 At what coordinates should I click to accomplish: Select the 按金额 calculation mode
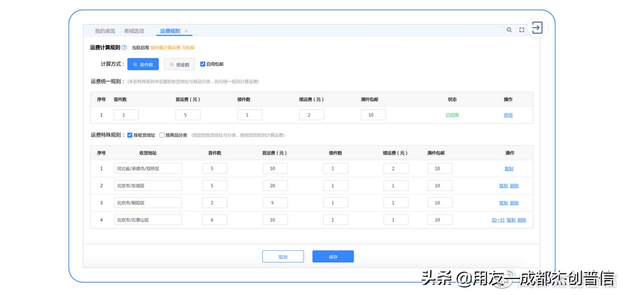[179, 64]
